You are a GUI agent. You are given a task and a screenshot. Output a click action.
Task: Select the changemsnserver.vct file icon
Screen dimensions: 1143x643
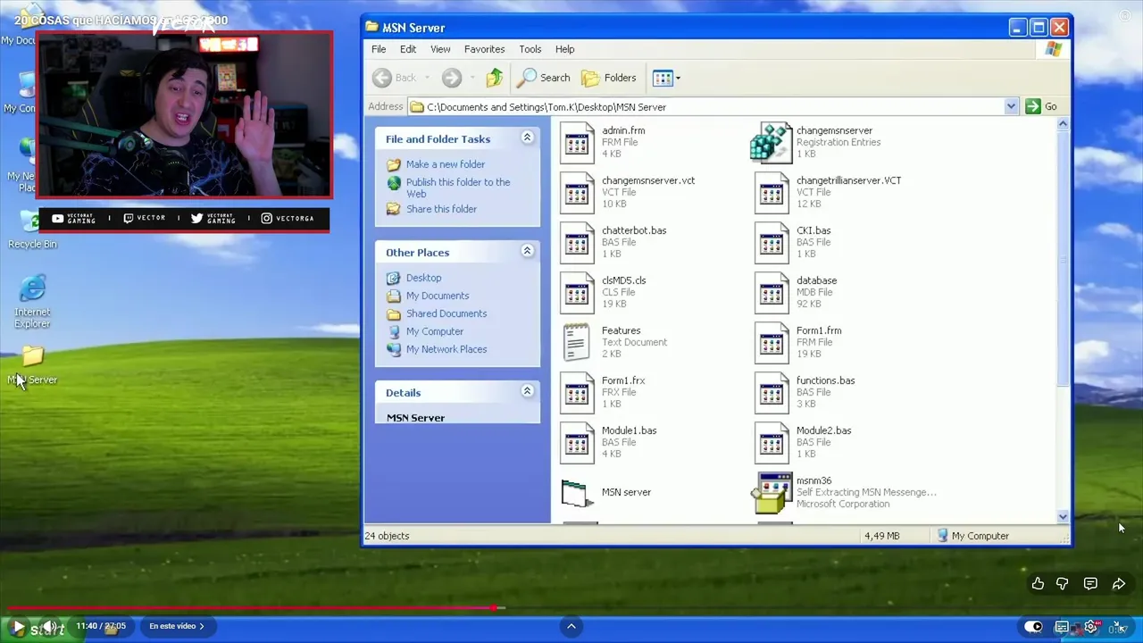click(x=577, y=193)
